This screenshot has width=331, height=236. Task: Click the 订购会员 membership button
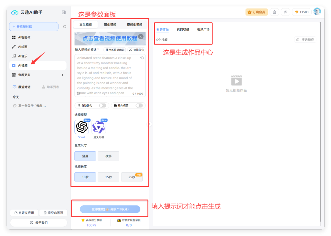click(256, 12)
